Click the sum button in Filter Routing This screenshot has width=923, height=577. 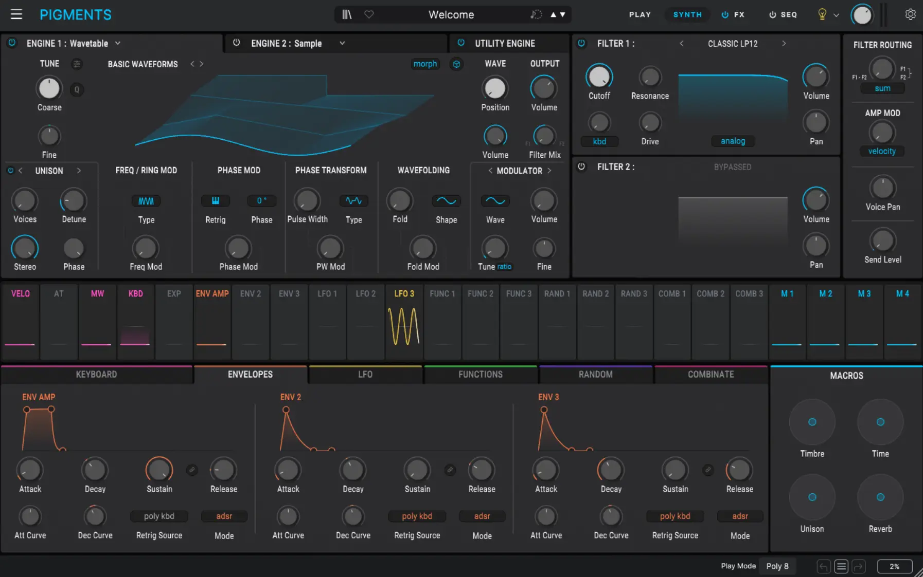tap(883, 88)
